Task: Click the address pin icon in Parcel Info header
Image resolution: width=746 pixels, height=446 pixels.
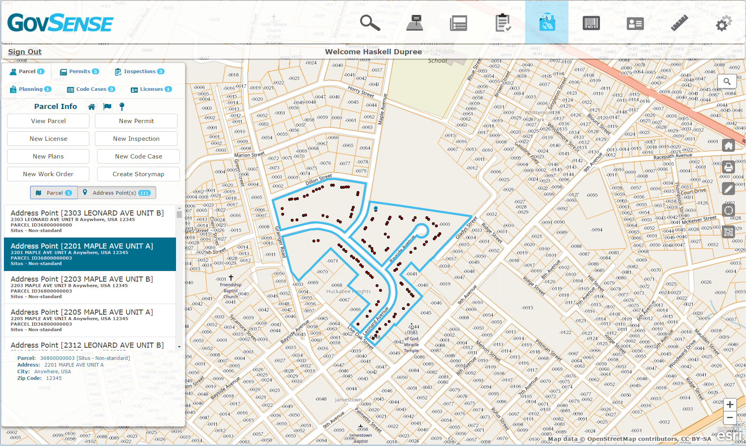Action: [x=122, y=106]
